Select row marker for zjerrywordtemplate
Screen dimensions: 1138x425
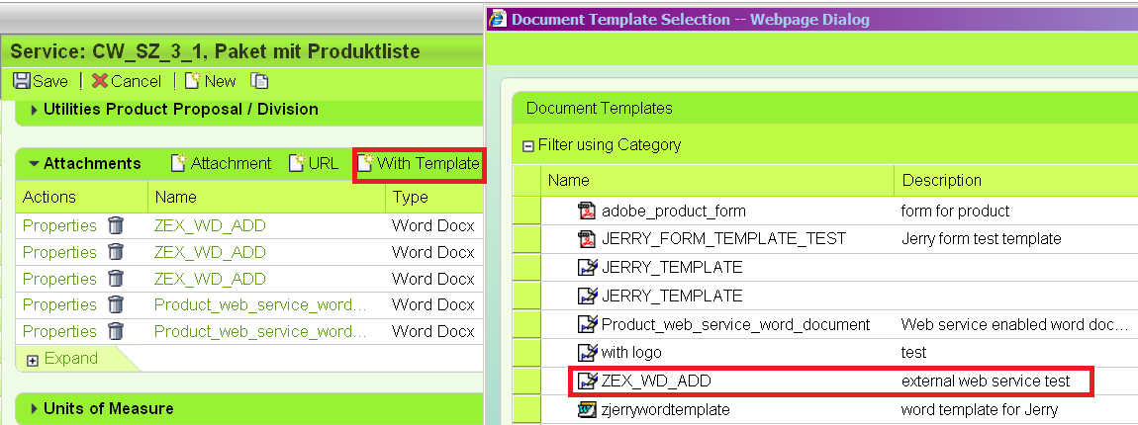click(x=526, y=409)
